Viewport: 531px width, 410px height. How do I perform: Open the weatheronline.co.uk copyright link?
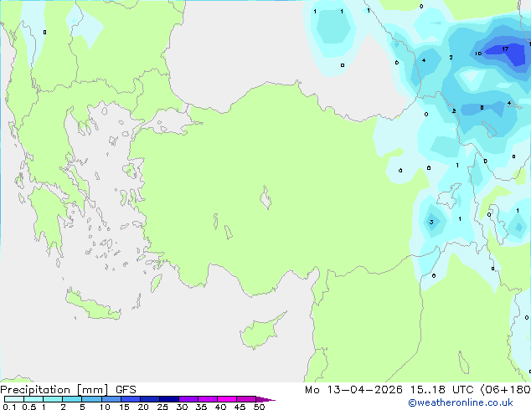(x=461, y=402)
